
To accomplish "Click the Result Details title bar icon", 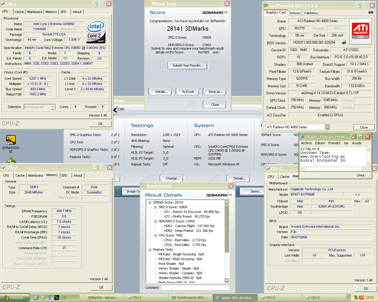I will click(144, 186).
